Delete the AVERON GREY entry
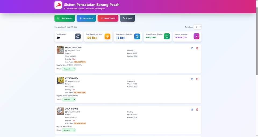 tap(197, 79)
